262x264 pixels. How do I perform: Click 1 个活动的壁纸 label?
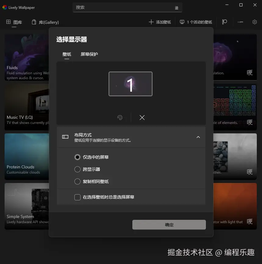[x=199, y=22]
